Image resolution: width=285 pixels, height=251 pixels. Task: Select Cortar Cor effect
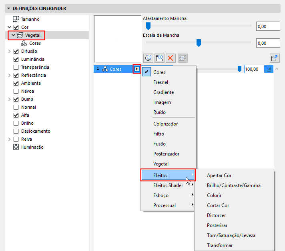(x=234, y=205)
